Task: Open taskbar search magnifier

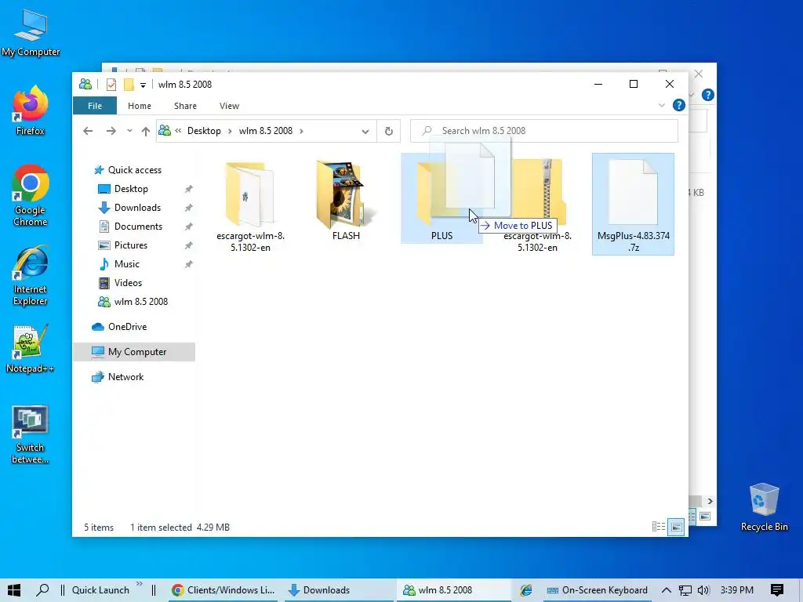Action: point(42,590)
